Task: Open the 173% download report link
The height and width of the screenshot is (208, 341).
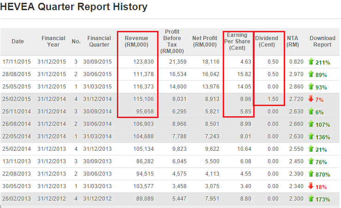Action: tap(323, 200)
